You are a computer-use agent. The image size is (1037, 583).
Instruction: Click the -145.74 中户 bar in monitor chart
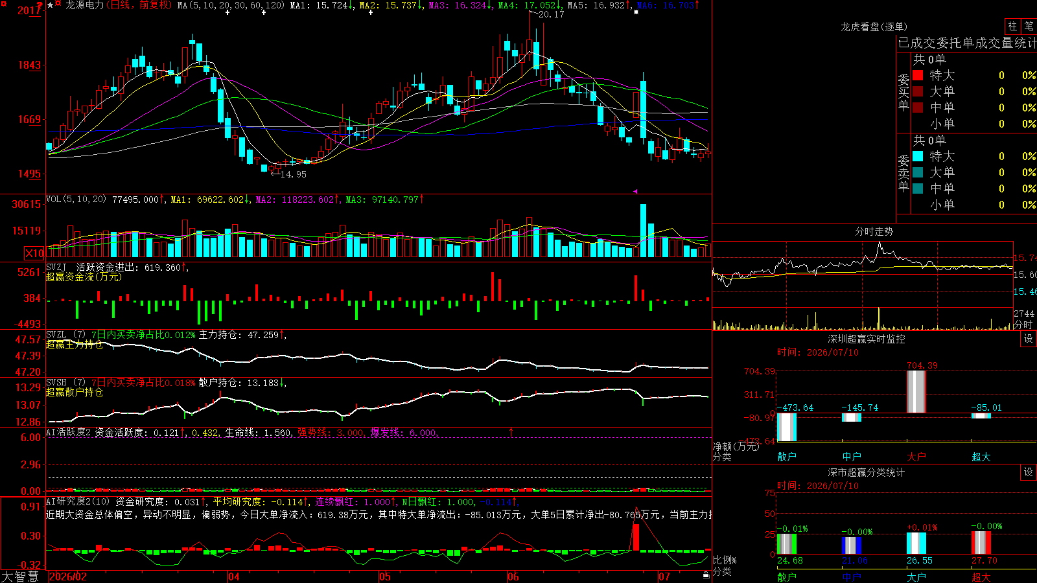tap(852, 417)
